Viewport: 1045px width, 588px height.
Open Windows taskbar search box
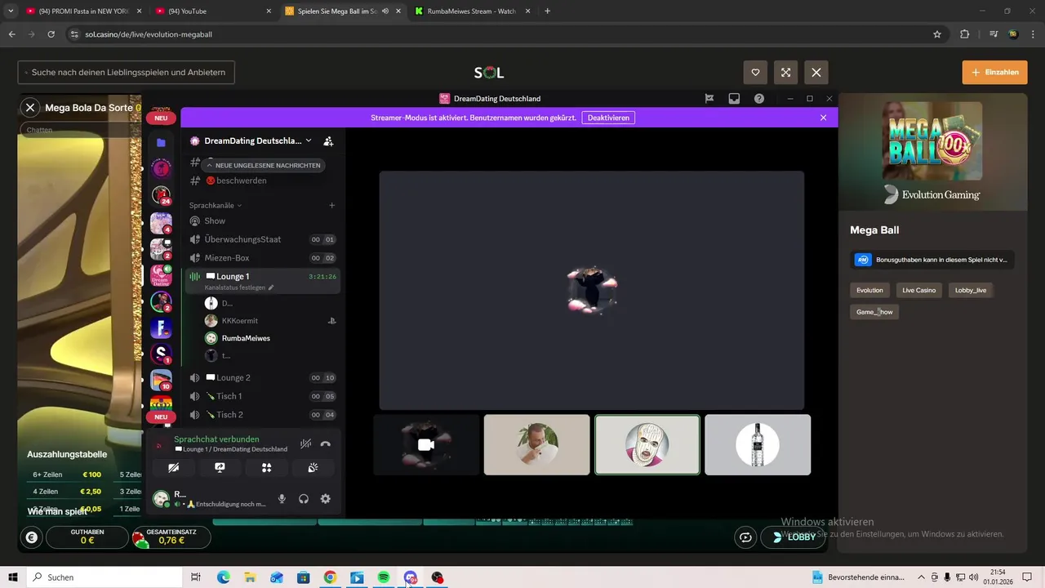[x=104, y=577]
